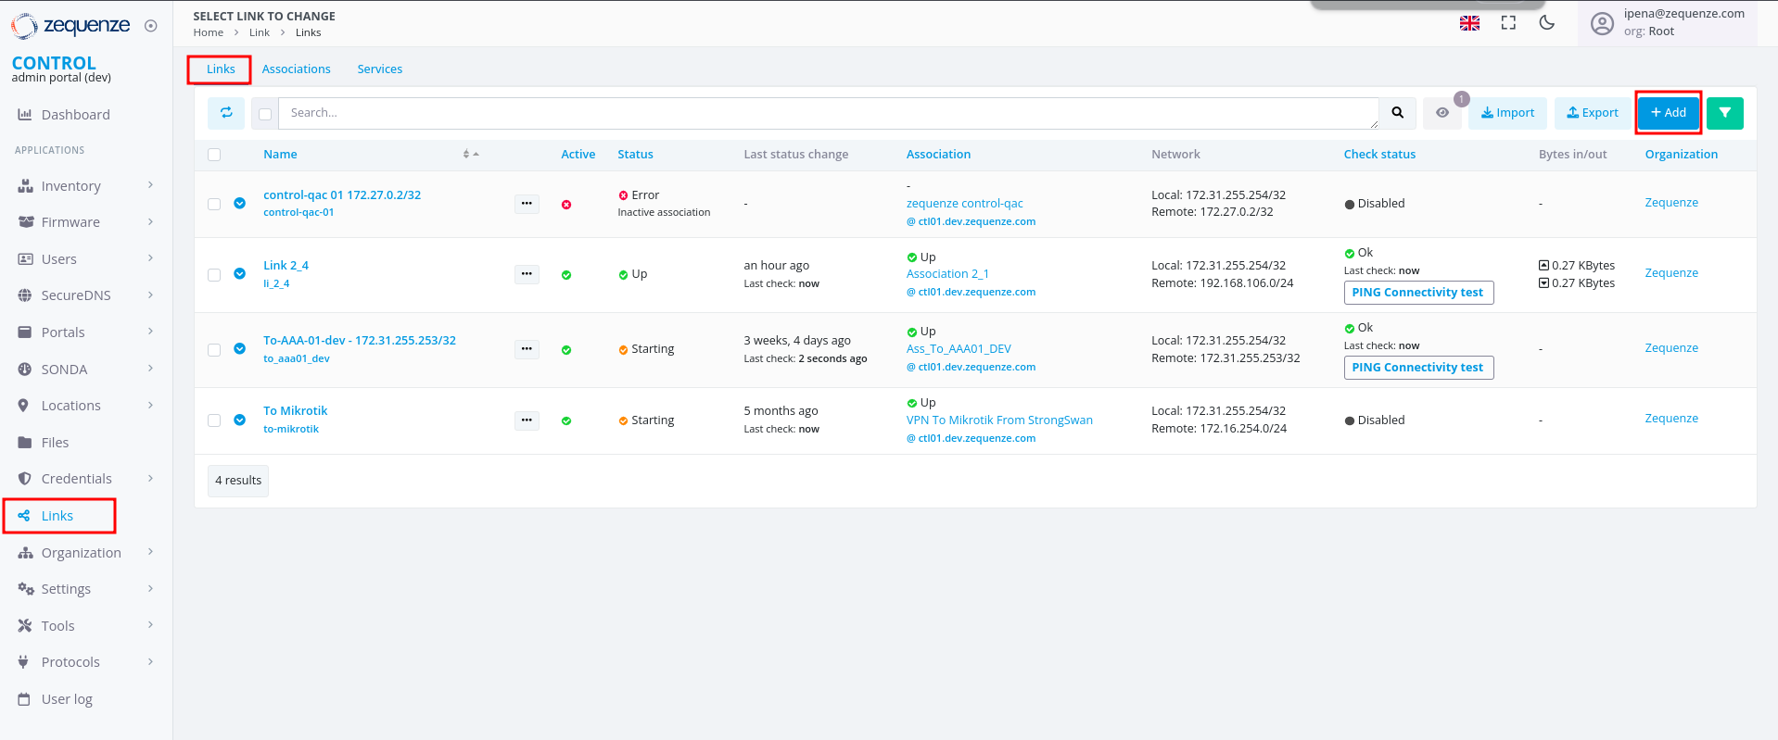Select the To Mikrotik row checkbox

214,420
